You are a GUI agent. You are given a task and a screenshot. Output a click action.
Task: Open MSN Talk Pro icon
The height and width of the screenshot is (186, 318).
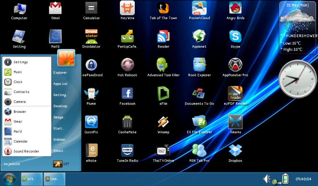(x=199, y=150)
